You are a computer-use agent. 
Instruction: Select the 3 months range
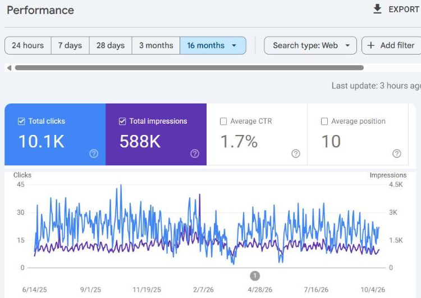click(x=156, y=46)
